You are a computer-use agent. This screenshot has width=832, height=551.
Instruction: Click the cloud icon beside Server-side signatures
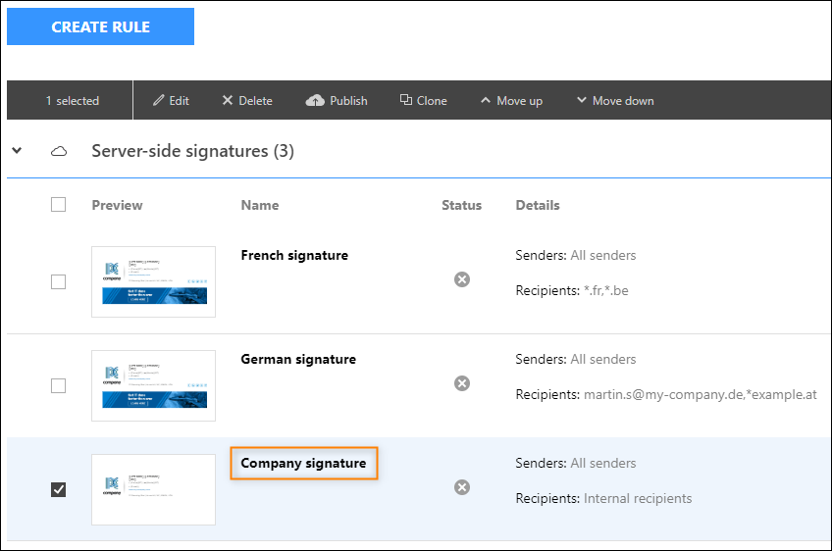tap(59, 152)
